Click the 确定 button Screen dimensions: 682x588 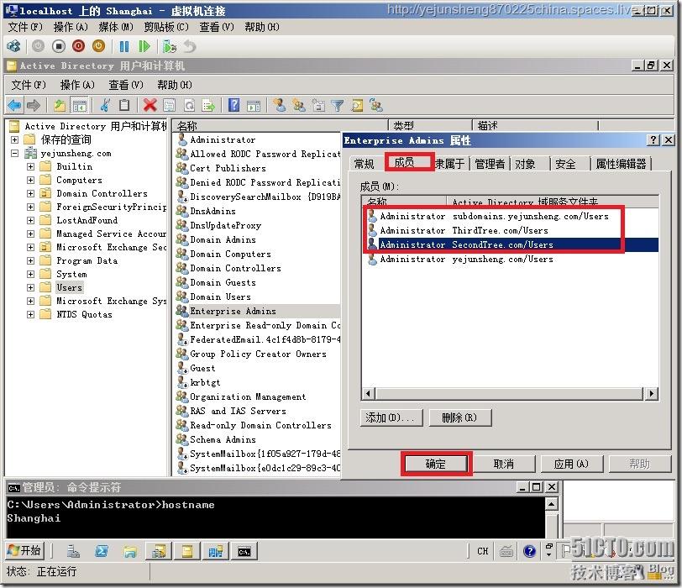pos(436,464)
